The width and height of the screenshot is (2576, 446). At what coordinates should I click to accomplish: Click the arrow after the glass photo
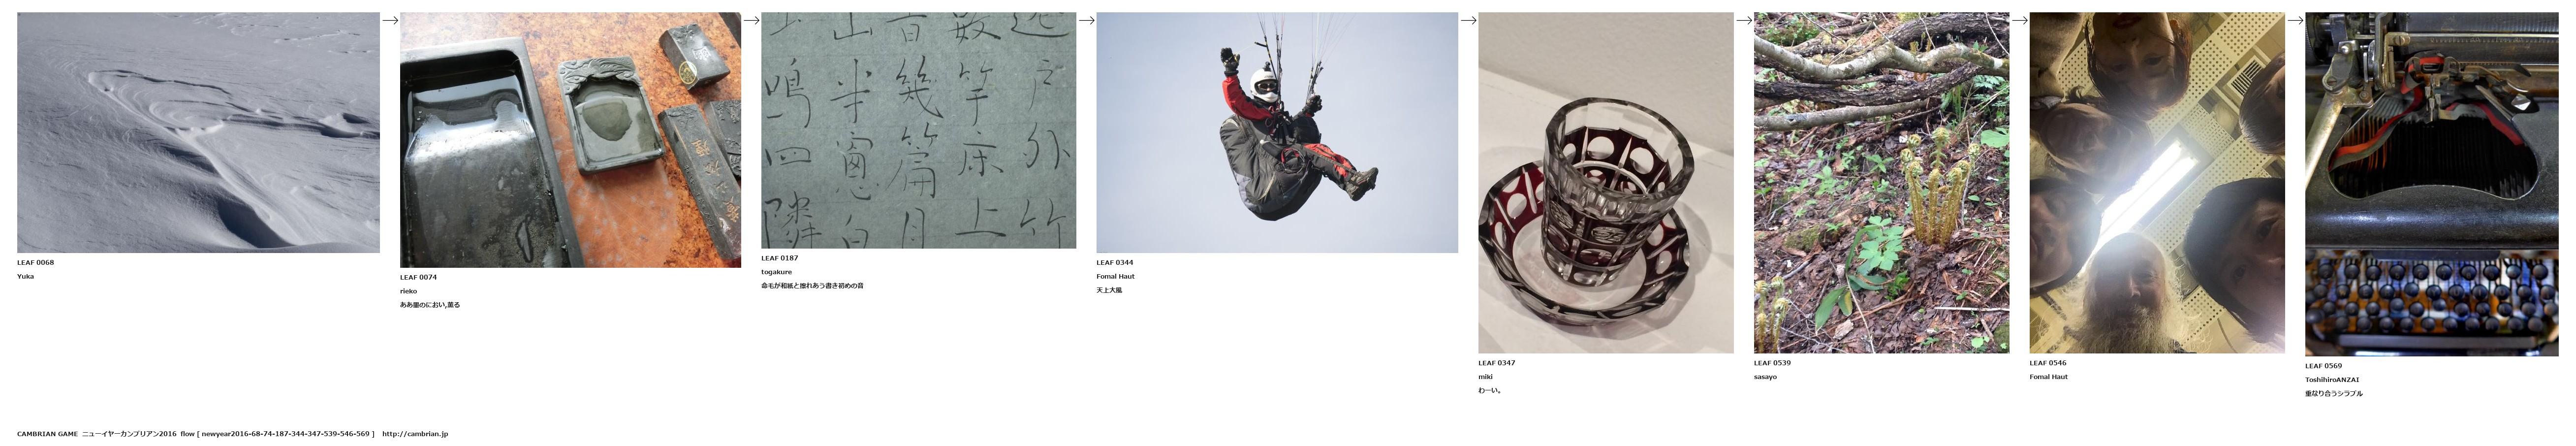[1743, 20]
